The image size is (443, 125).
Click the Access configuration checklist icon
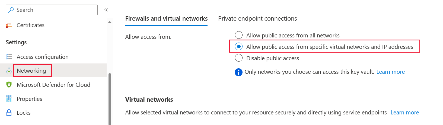coord(9,57)
